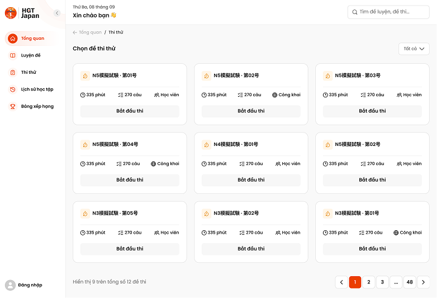The width and height of the screenshot is (437, 298).
Task: Click the Bảng xếp hạng trophy icon
Action: pos(12,106)
